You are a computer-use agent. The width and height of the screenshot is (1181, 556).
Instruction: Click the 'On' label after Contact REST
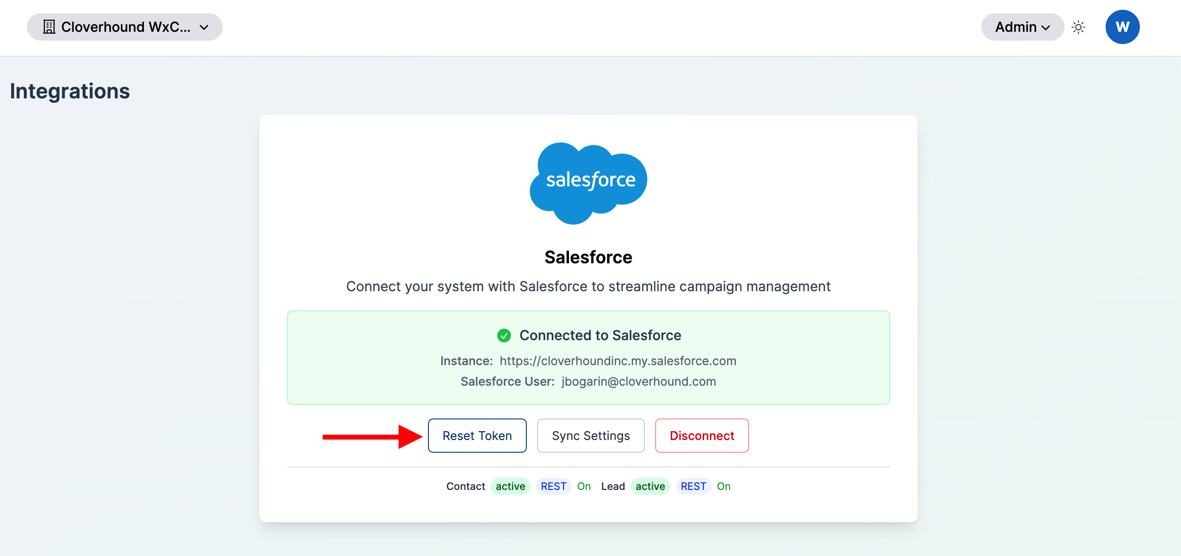click(x=584, y=486)
